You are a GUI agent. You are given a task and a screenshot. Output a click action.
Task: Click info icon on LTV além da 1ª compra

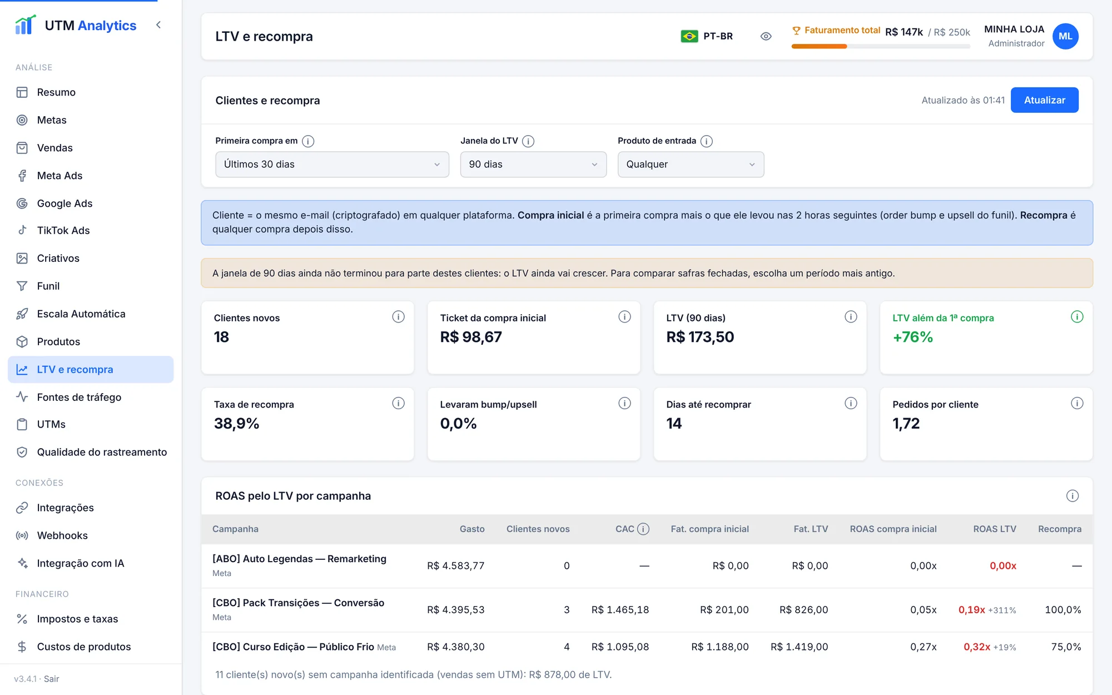(x=1077, y=317)
